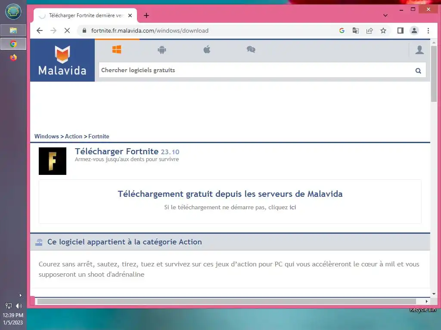Open File Explorer from taskbar
Image resolution: width=441 pixels, height=330 pixels.
coord(13,30)
